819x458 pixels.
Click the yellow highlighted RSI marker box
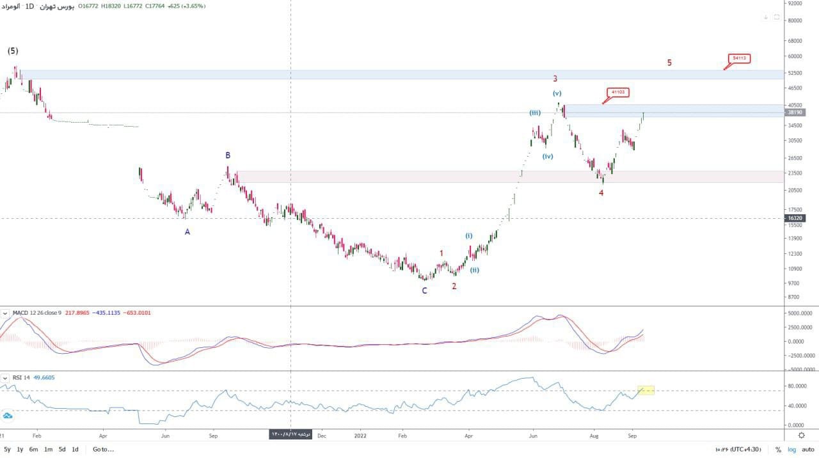coord(646,390)
